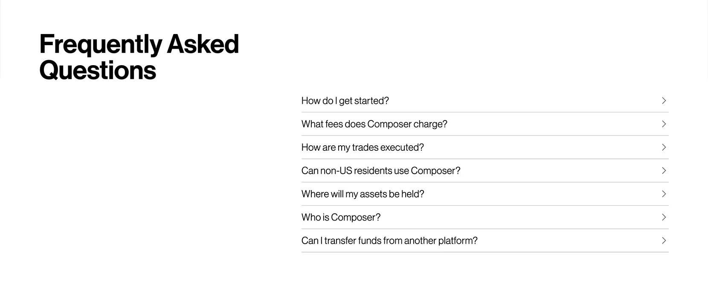
Task: Expand the 'How do I get started?' question
Action: [x=345, y=101]
